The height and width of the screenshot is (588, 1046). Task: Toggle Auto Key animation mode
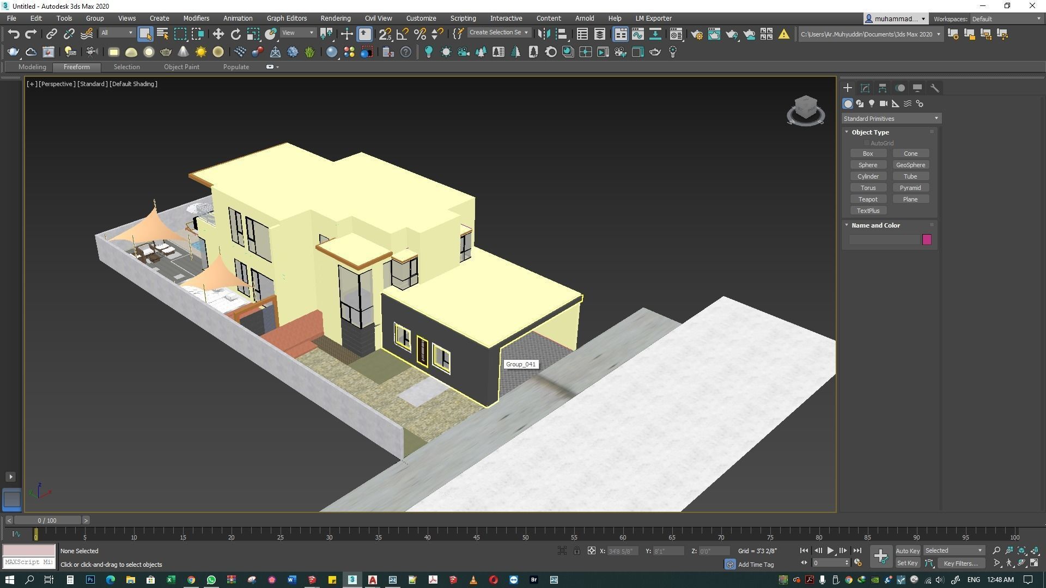pyautogui.click(x=907, y=550)
